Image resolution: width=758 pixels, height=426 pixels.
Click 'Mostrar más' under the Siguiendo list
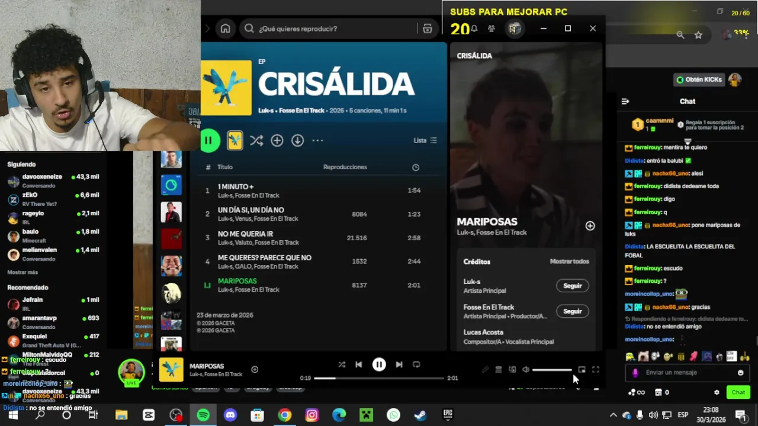point(23,272)
